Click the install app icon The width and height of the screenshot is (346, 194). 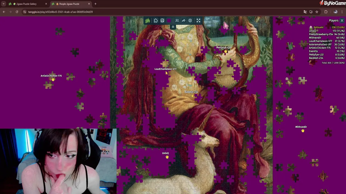pos(311,12)
